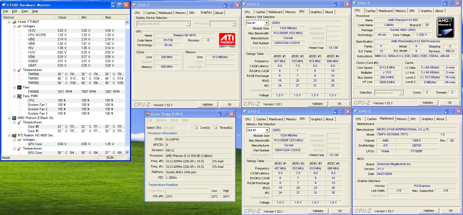Image resolution: width=463 pixels, height=215 pixels.
Task: Open the Slot #1 dropdown in the upper SPD window
Action: coord(267,23)
